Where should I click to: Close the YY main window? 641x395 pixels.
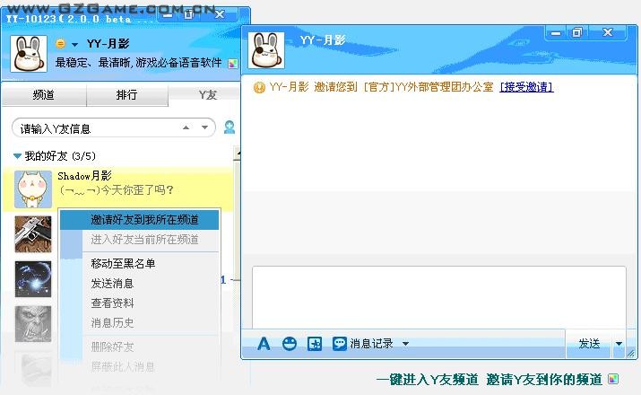point(220,15)
